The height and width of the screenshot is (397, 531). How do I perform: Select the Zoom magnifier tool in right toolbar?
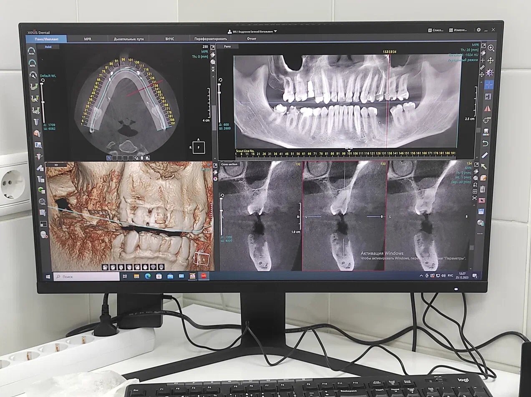(x=491, y=48)
